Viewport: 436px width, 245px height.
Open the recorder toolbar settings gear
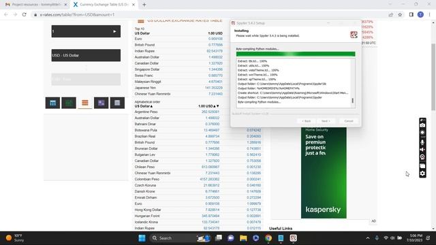[422, 174]
